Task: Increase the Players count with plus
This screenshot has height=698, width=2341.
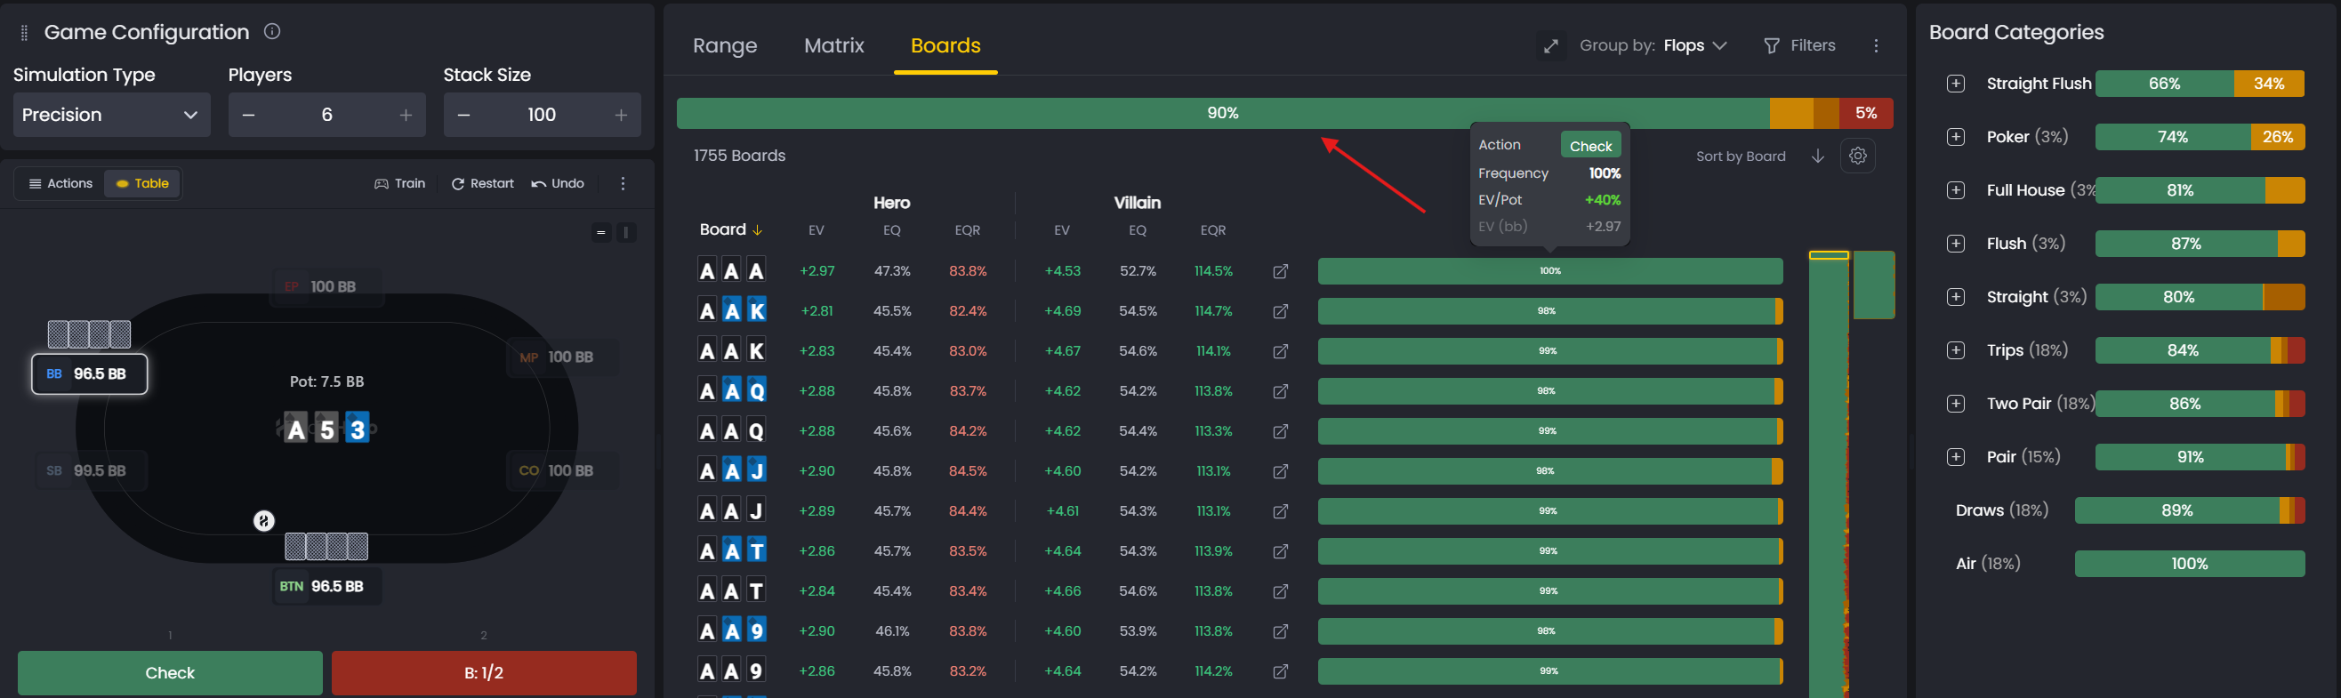Action: (406, 115)
